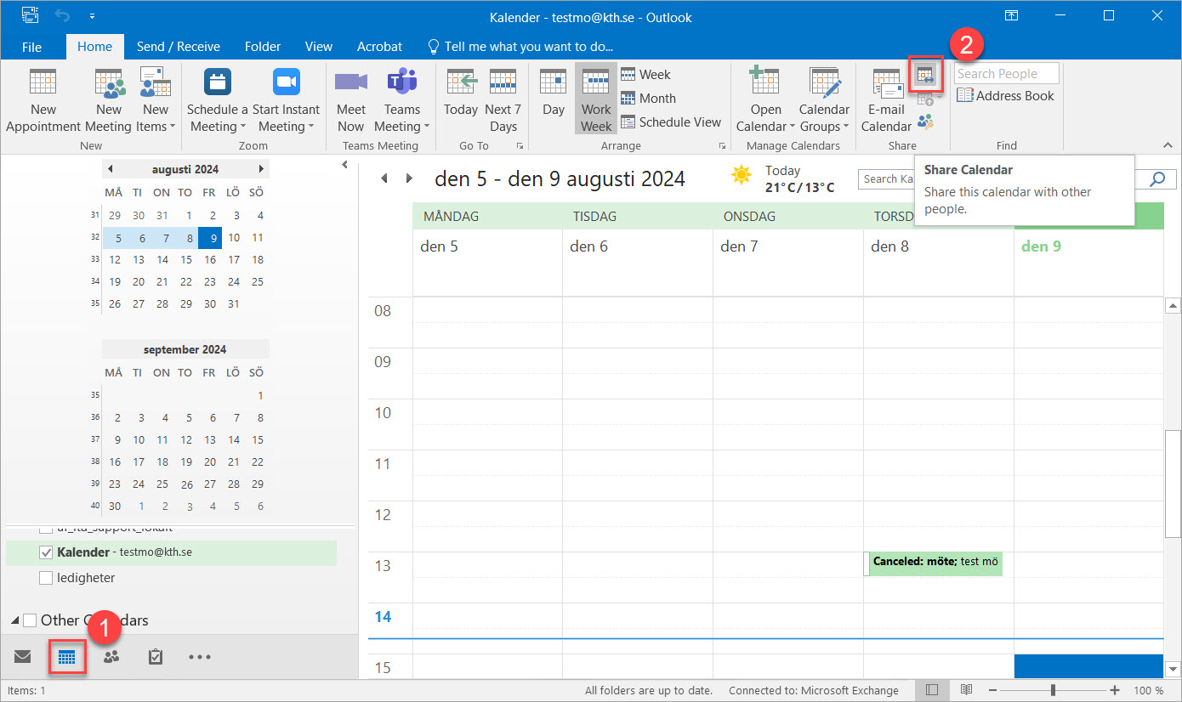Open Schedule a Meeting Zoom dropdown
1182x702 pixels.
(x=218, y=100)
